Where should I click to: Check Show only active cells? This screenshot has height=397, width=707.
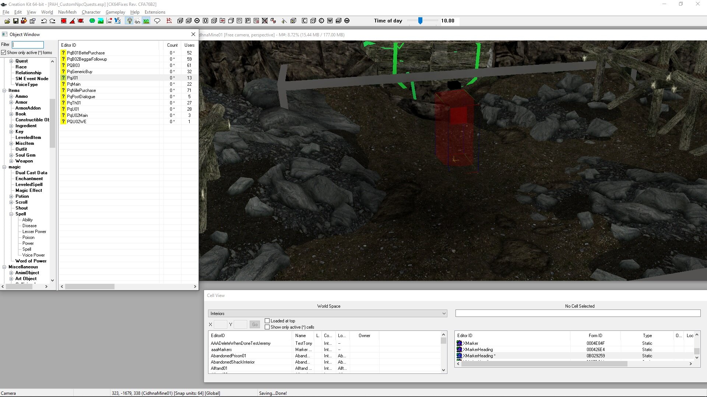(267, 327)
